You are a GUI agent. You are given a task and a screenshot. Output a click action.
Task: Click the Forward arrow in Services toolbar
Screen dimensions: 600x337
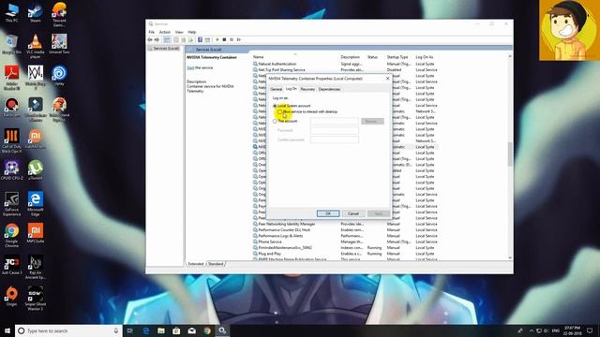(157, 39)
